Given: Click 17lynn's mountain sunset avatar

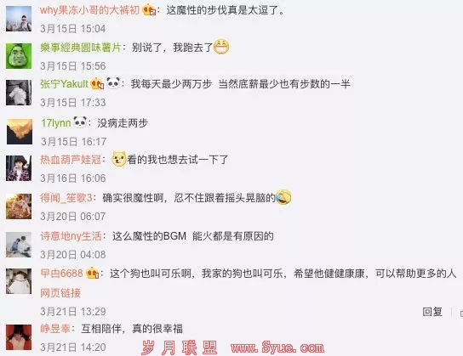Looking at the screenshot, I should pyautogui.click(x=20, y=132).
